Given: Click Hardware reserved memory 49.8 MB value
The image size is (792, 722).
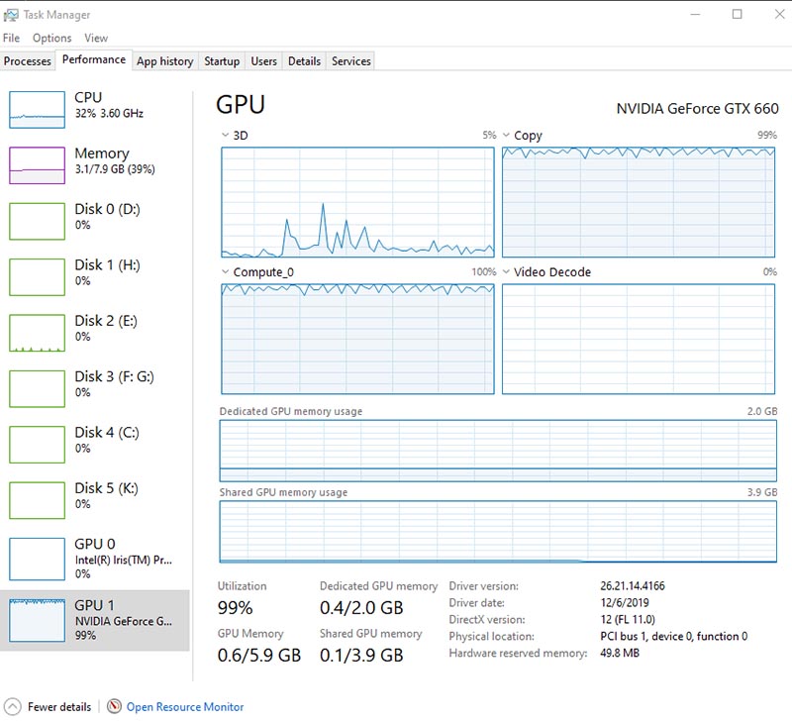Looking at the screenshot, I should [x=620, y=653].
